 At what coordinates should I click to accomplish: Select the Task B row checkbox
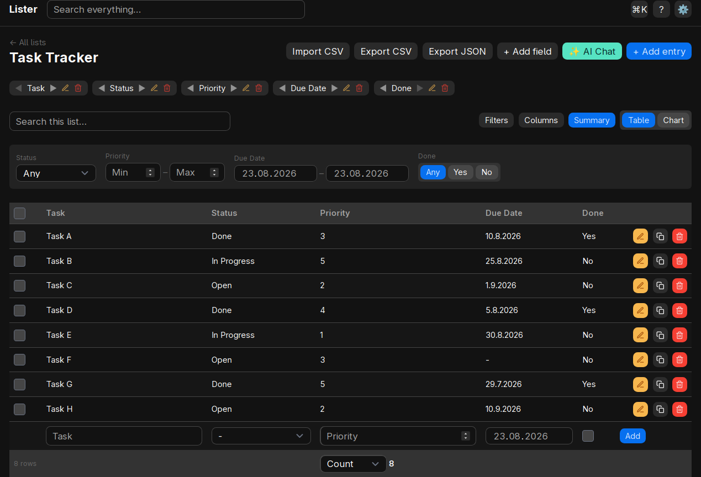tap(19, 261)
